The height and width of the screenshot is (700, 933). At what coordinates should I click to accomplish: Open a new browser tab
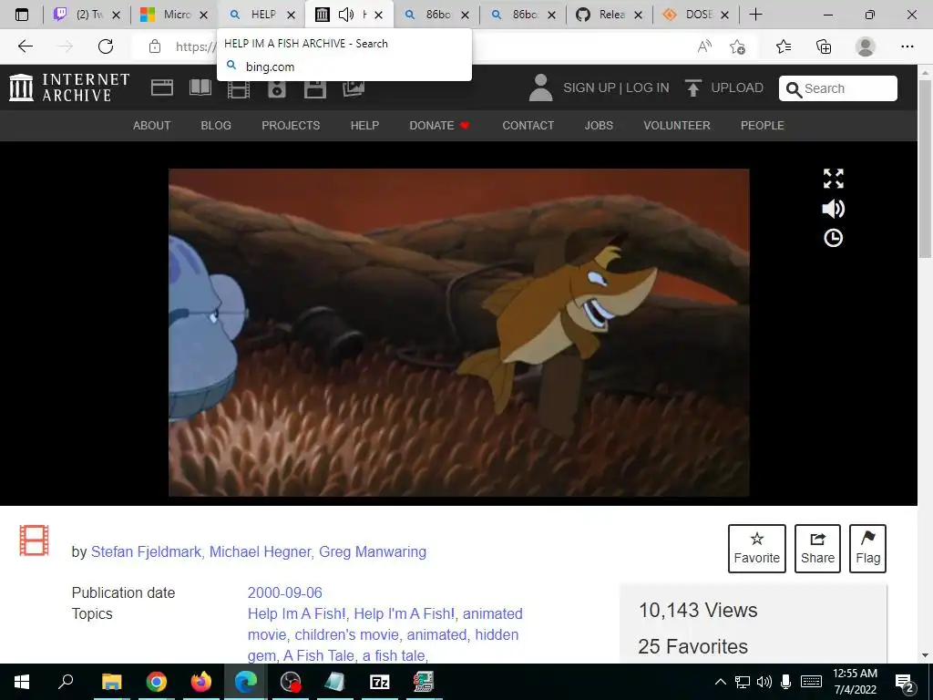tap(755, 15)
